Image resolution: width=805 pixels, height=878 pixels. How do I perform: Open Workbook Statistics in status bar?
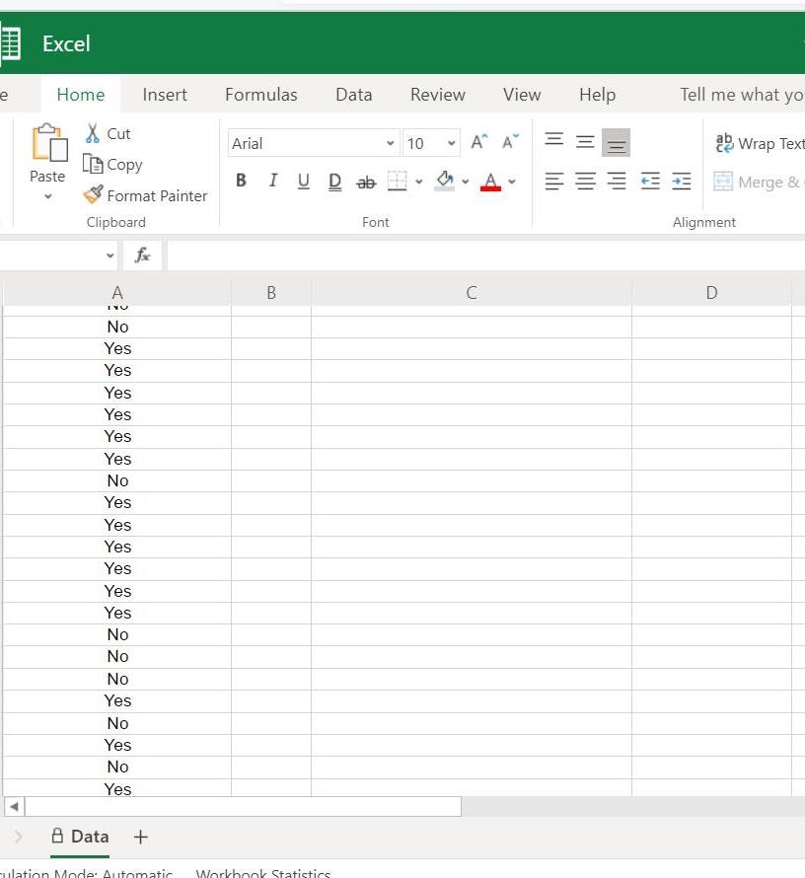[x=263, y=872]
